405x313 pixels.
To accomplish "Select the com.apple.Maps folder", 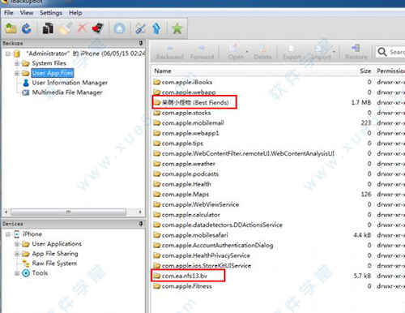I will coord(185,195).
